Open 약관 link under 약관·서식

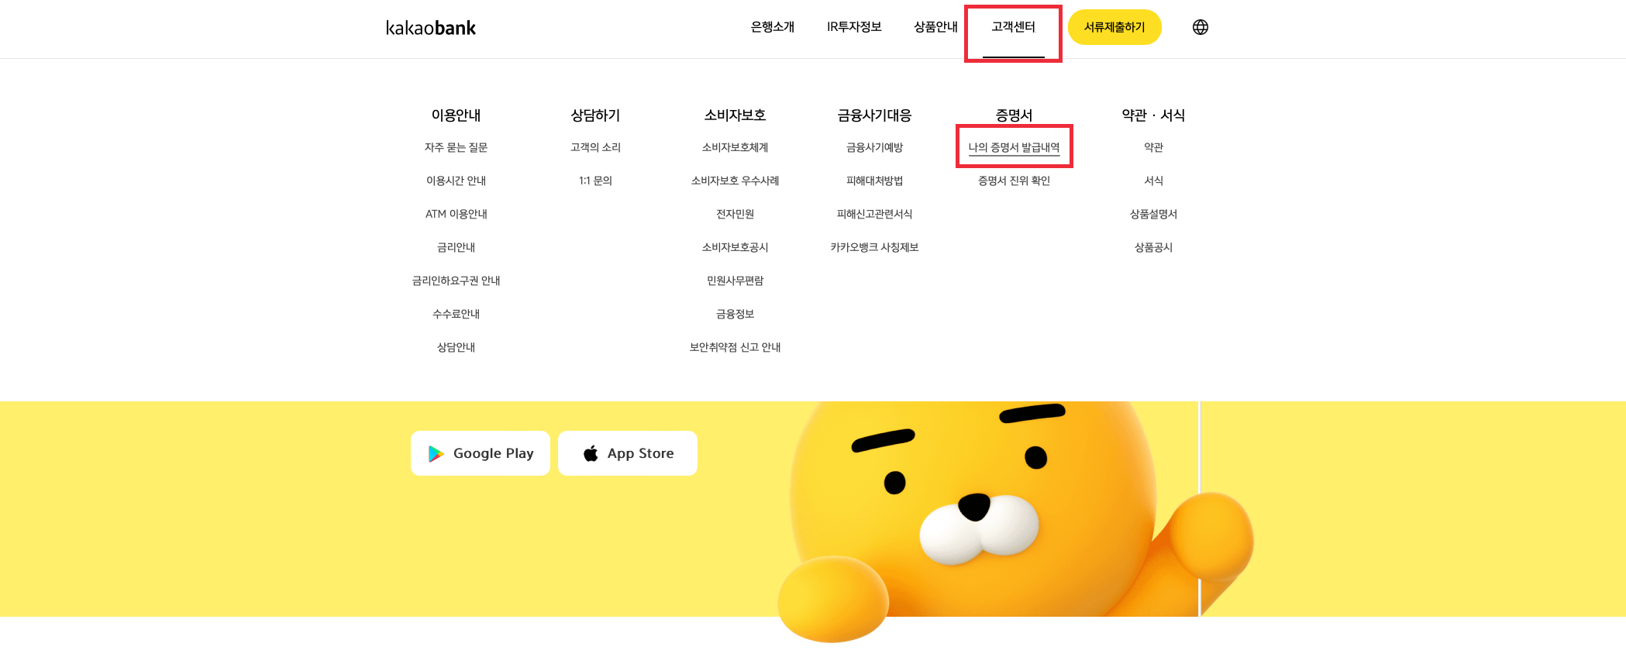point(1154,147)
